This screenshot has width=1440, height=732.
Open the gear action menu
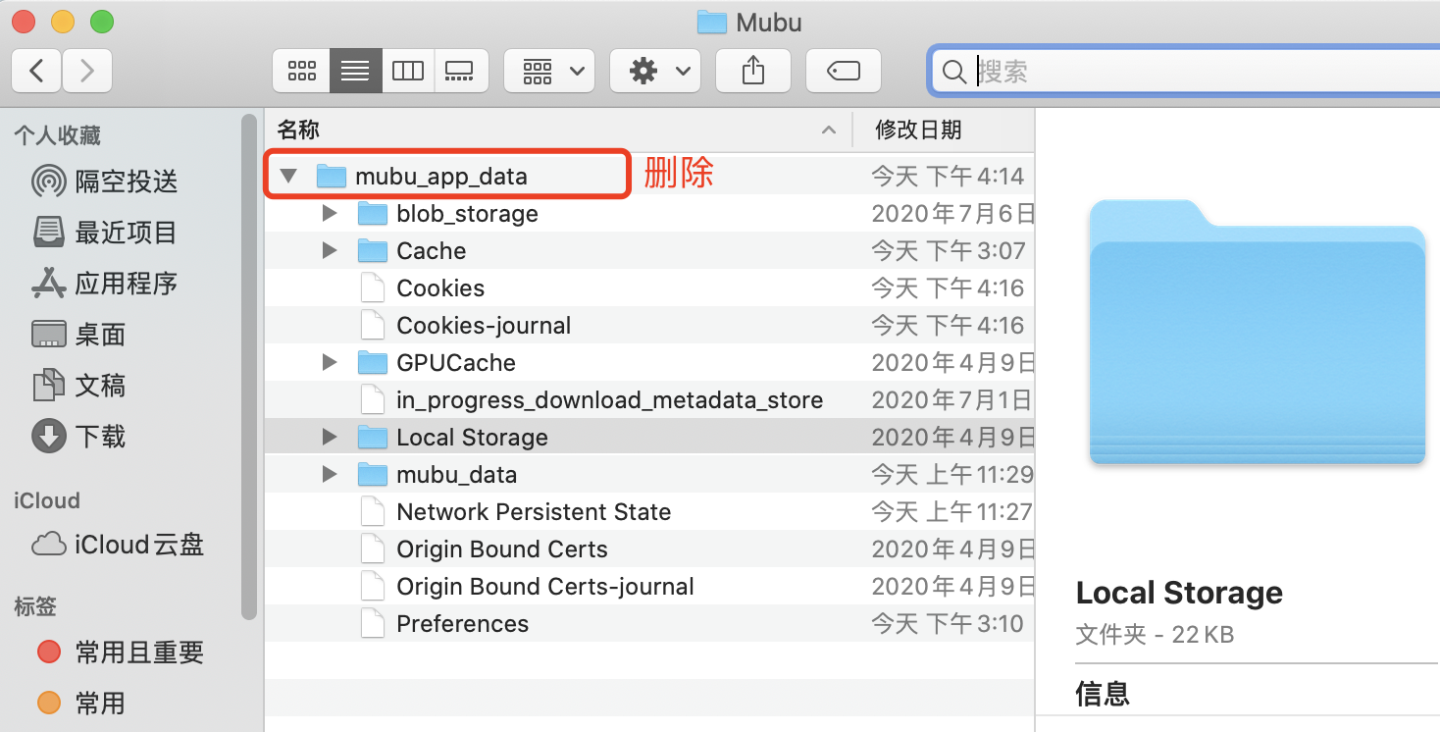[655, 71]
